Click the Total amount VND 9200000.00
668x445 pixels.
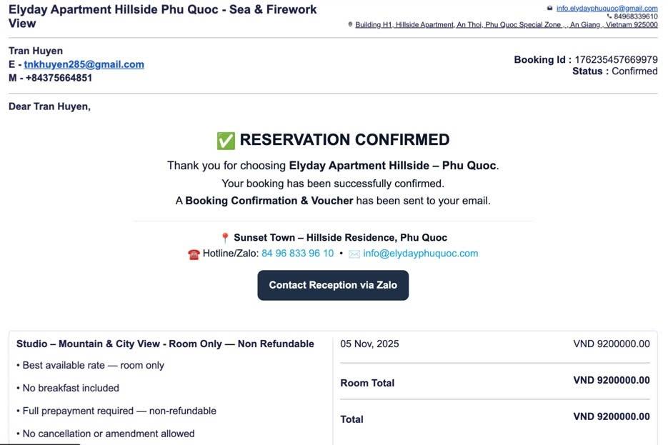point(611,416)
